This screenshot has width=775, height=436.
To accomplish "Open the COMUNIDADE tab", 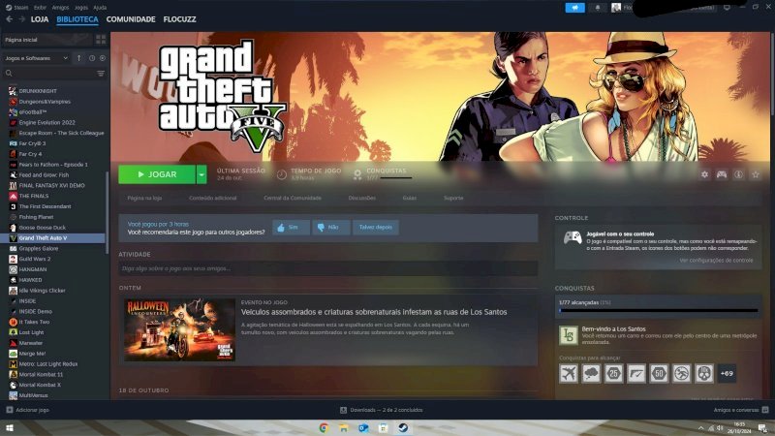I will (131, 19).
